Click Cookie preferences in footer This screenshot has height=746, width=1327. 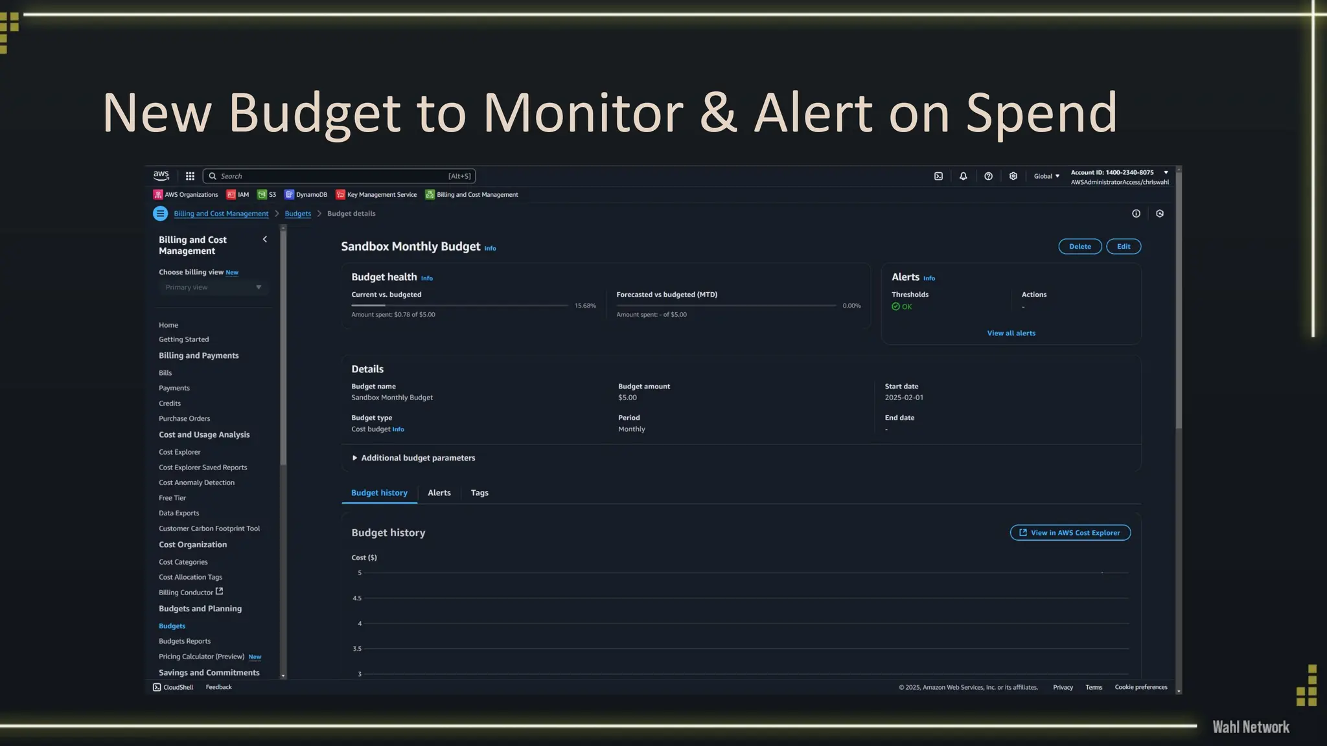click(x=1141, y=687)
